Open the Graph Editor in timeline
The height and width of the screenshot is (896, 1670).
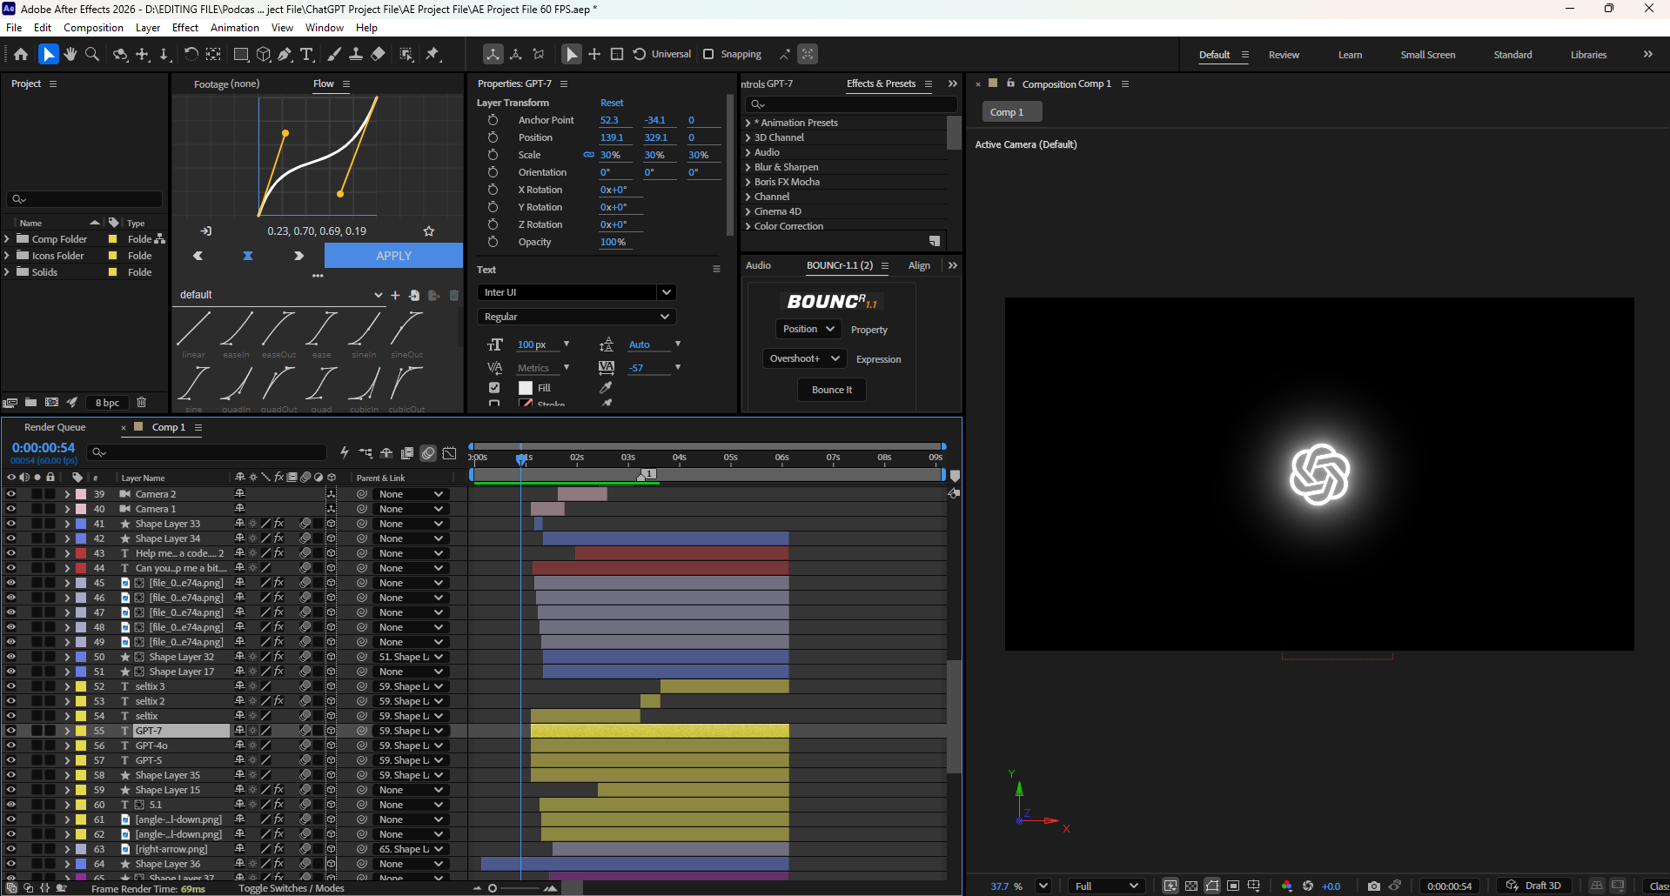point(449,453)
